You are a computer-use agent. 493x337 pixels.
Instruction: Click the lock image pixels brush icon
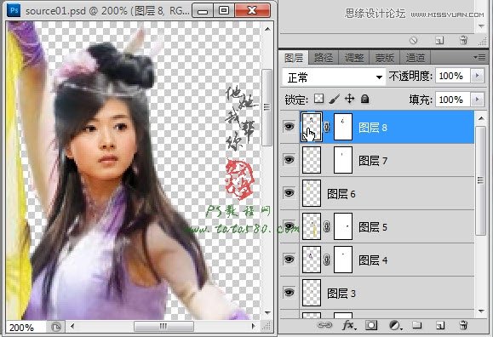click(x=335, y=99)
